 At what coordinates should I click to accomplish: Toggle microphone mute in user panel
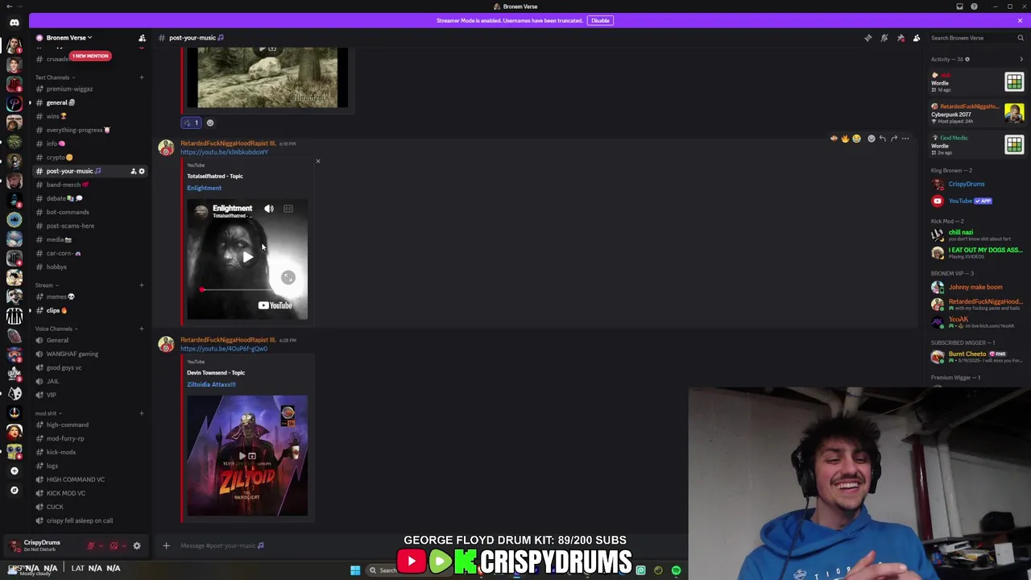pos(91,546)
